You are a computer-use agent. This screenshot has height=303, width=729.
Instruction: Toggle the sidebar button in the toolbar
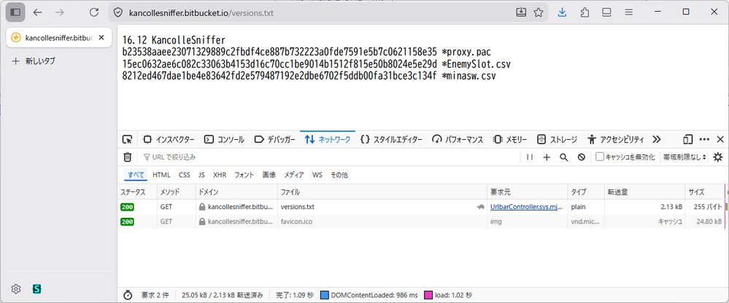point(15,12)
